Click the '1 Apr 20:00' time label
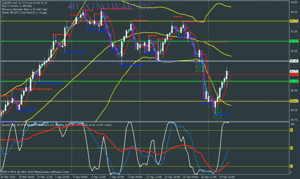The height and width of the screenshot is (179, 300). (x=62, y=177)
